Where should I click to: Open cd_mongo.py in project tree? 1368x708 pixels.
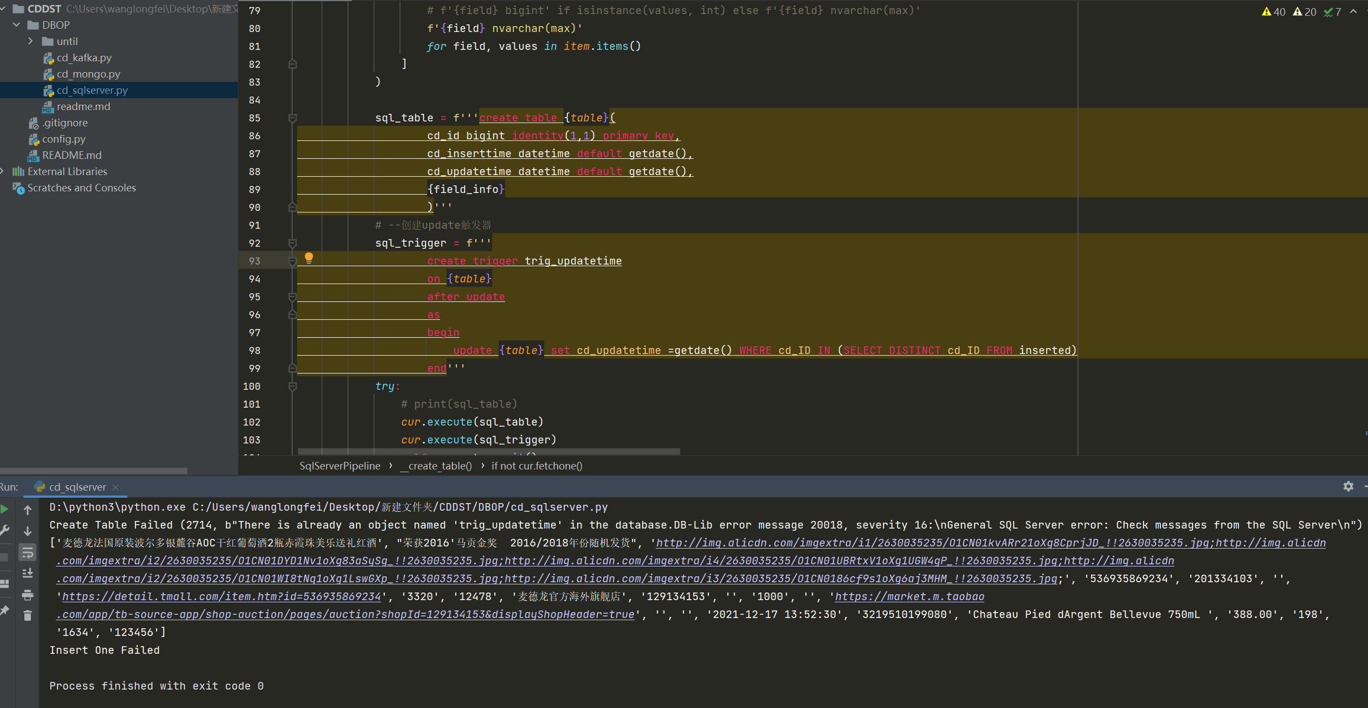click(x=88, y=74)
